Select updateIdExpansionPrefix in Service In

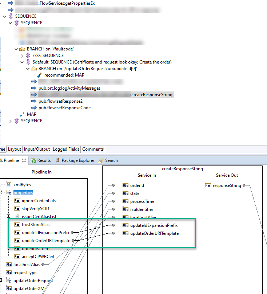tap(154, 225)
